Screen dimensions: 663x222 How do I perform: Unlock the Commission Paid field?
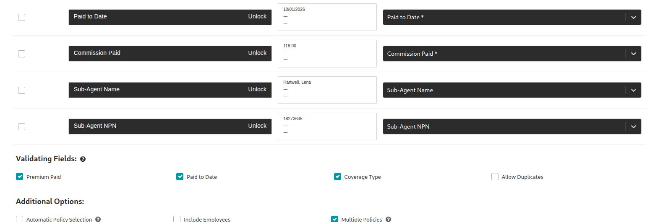[257, 53]
